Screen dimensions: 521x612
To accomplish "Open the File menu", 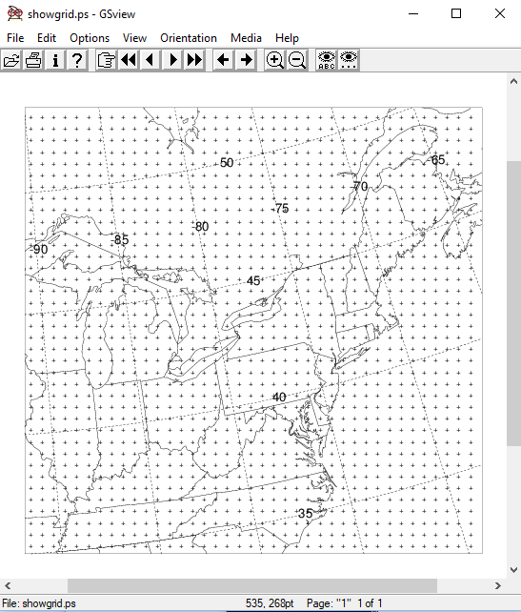I will (15, 38).
